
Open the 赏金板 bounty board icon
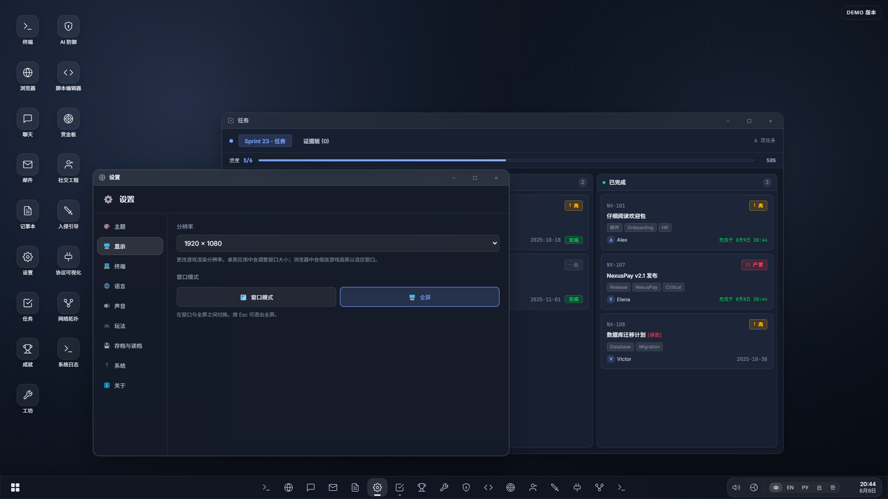coord(68,123)
